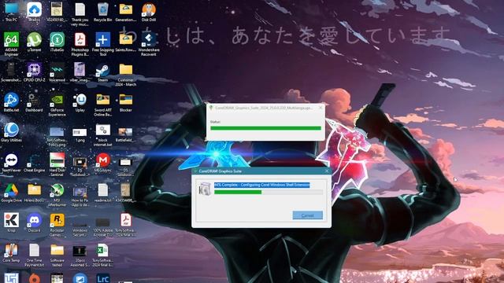The height and width of the screenshot is (283, 504).
Task: Open the 1.png image file
Action: pyautogui.click(x=80, y=134)
